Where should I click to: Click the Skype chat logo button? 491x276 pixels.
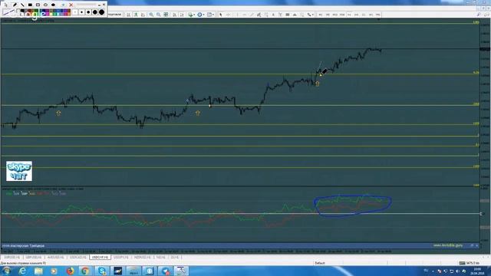[x=19, y=171]
